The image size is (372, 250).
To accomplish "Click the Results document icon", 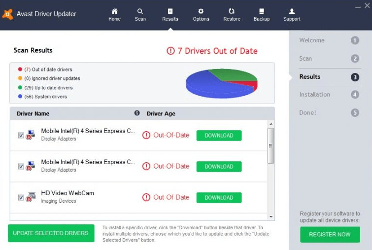I will tap(170, 11).
